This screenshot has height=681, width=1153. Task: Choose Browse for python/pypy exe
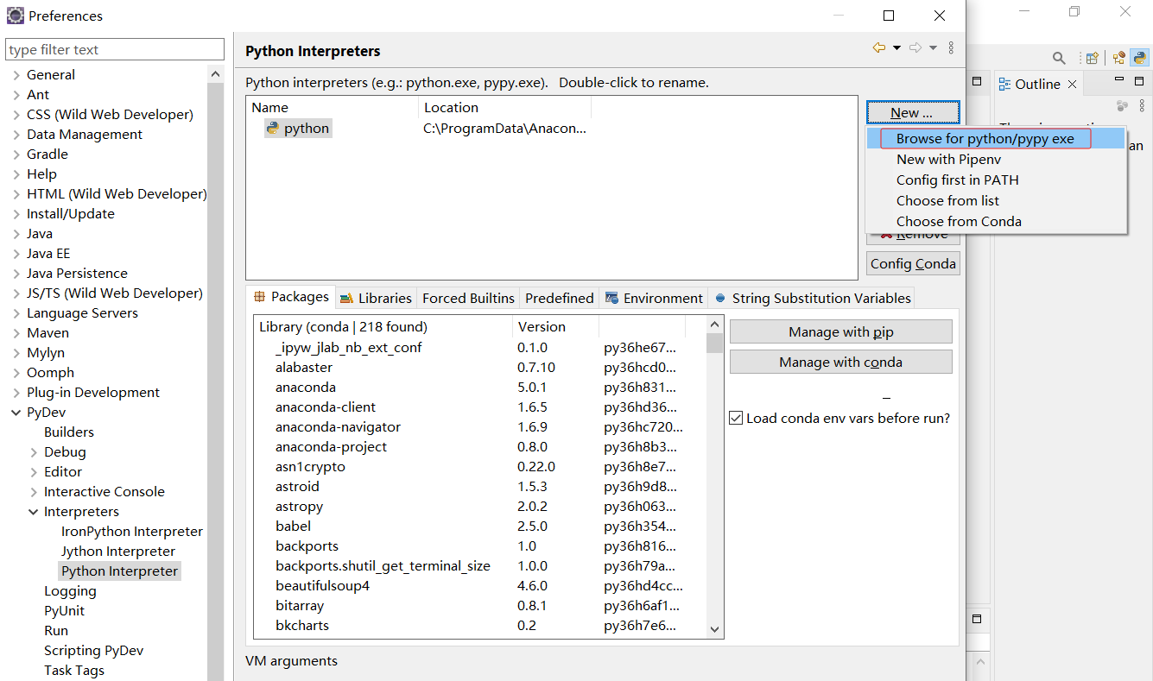coord(996,138)
